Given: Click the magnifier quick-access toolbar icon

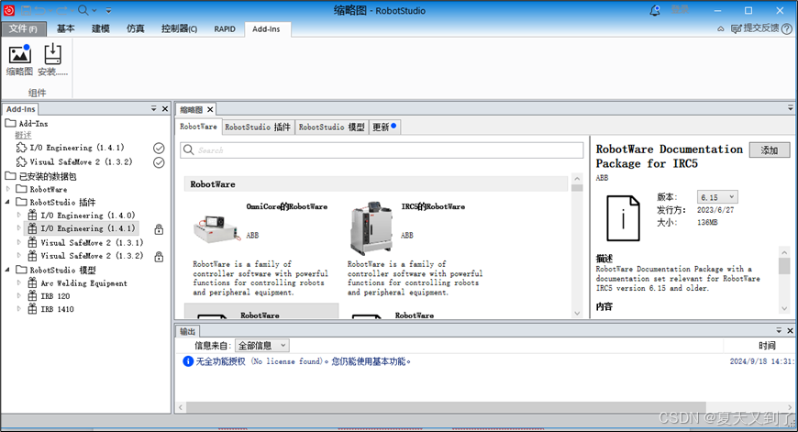Looking at the screenshot, I should point(83,10).
